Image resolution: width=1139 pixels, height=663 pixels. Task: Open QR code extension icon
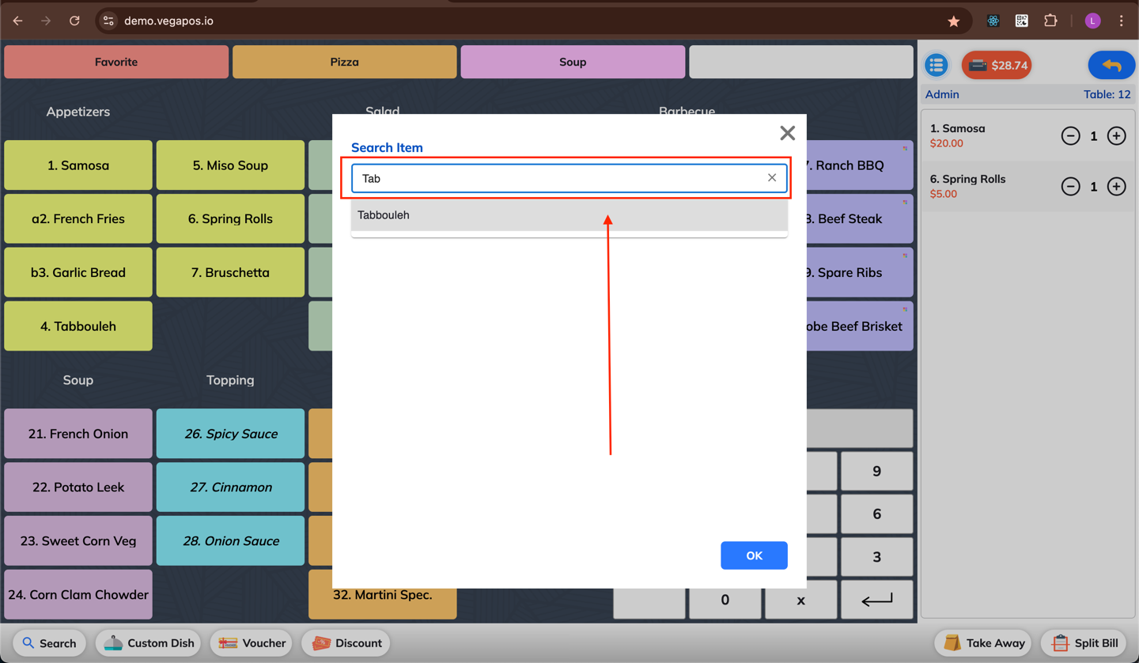point(1022,21)
